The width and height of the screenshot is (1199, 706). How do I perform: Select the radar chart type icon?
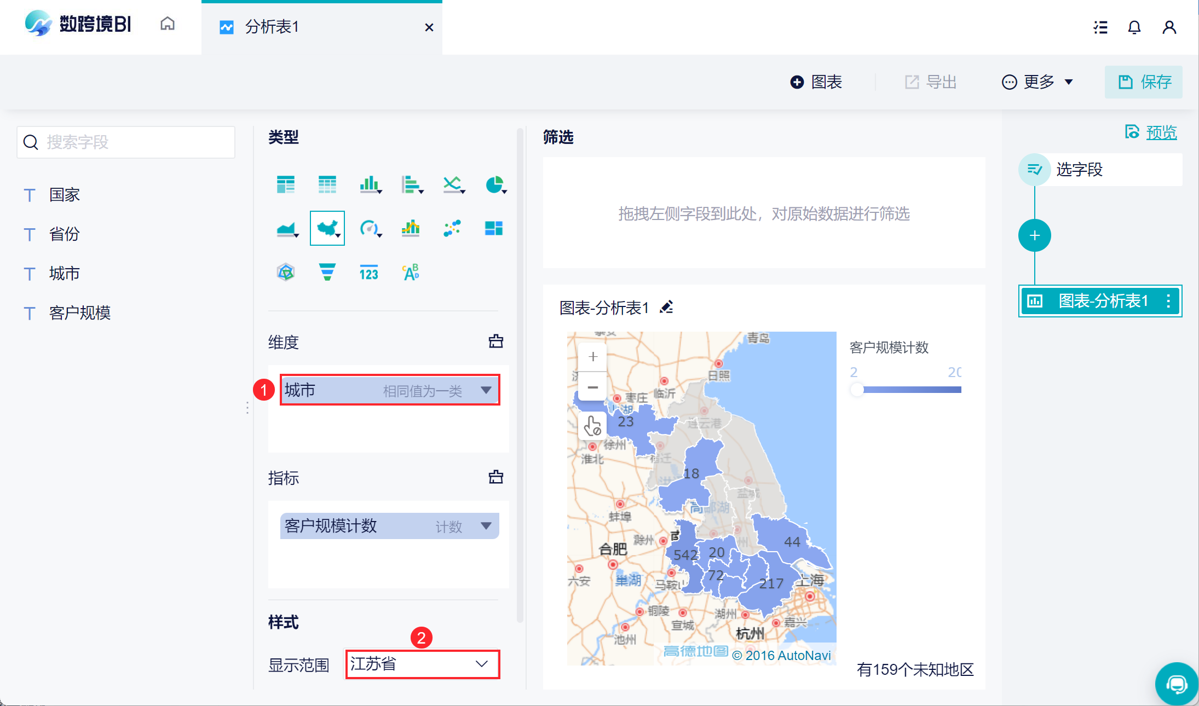[285, 271]
